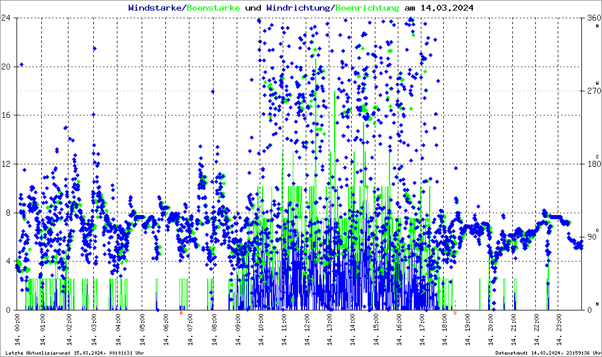Click the '14. 22:00' time axis label
The image size is (602, 357).
(x=536, y=329)
